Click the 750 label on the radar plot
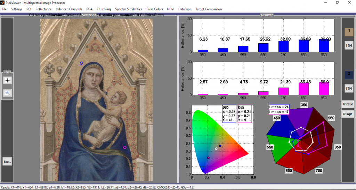Image resolution: width=356 pixels, height=190 pixels. pos(319,171)
